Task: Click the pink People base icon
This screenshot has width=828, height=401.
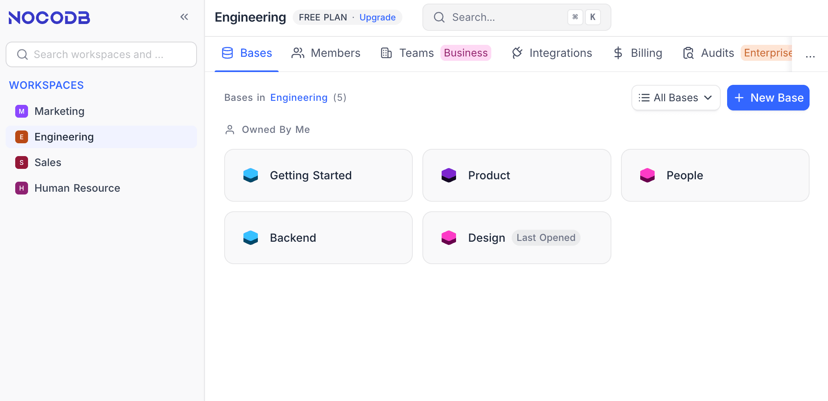Action: [x=647, y=175]
